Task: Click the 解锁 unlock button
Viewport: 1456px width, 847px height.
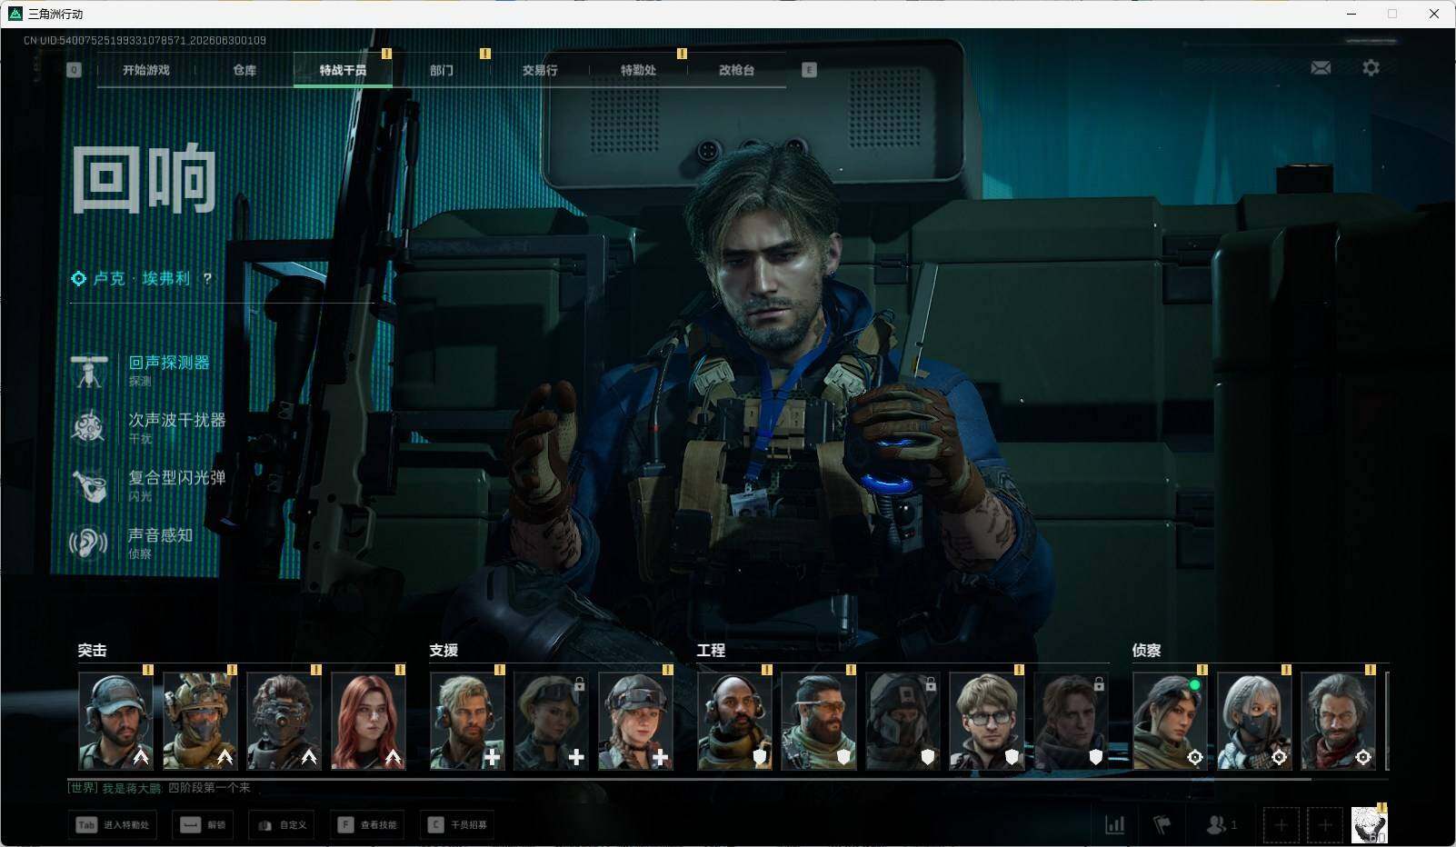Action: (204, 825)
